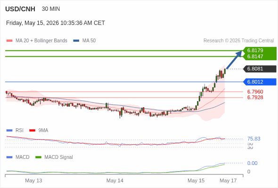
Task: Click the blue MA 50 legend swatch
Action: [76, 41]
